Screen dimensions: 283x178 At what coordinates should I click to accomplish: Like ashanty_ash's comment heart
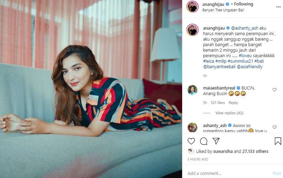tap(274, 127)
